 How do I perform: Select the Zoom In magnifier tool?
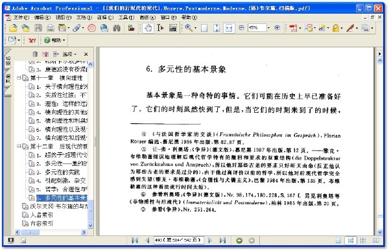tap(189, 28)
